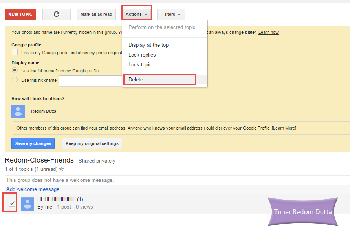The image size is (350, 229).
Task: Click the 'Shared privately' label
Action: pyautogui.click(x=97, y=161)
